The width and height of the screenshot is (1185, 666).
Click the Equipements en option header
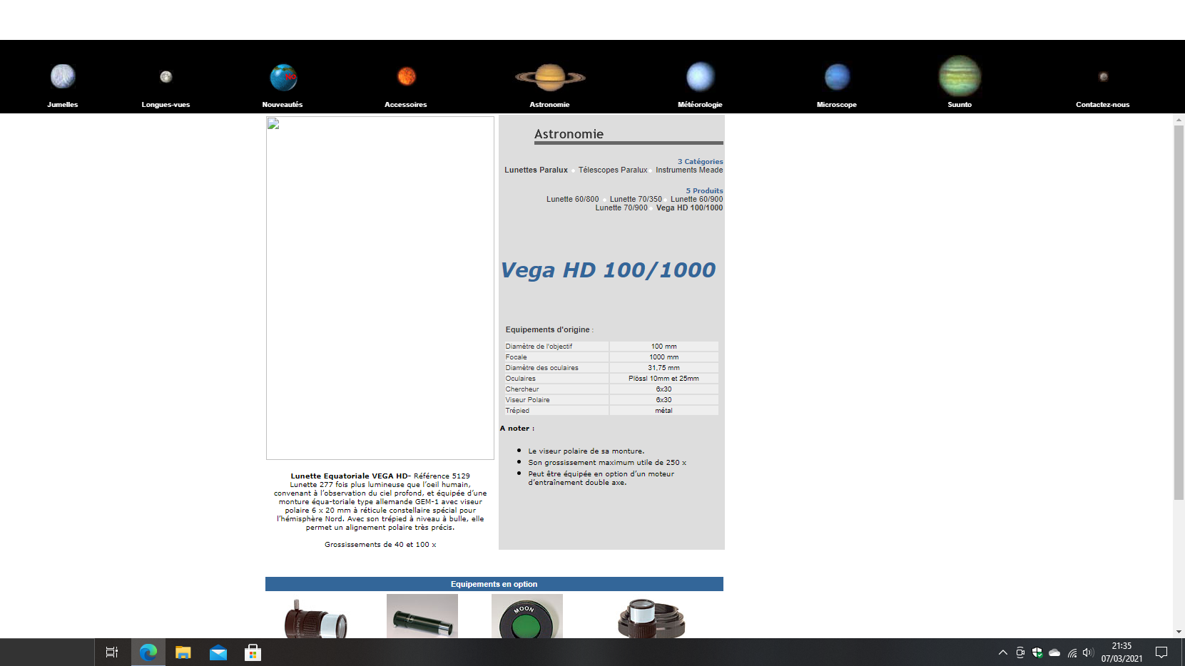494,584
